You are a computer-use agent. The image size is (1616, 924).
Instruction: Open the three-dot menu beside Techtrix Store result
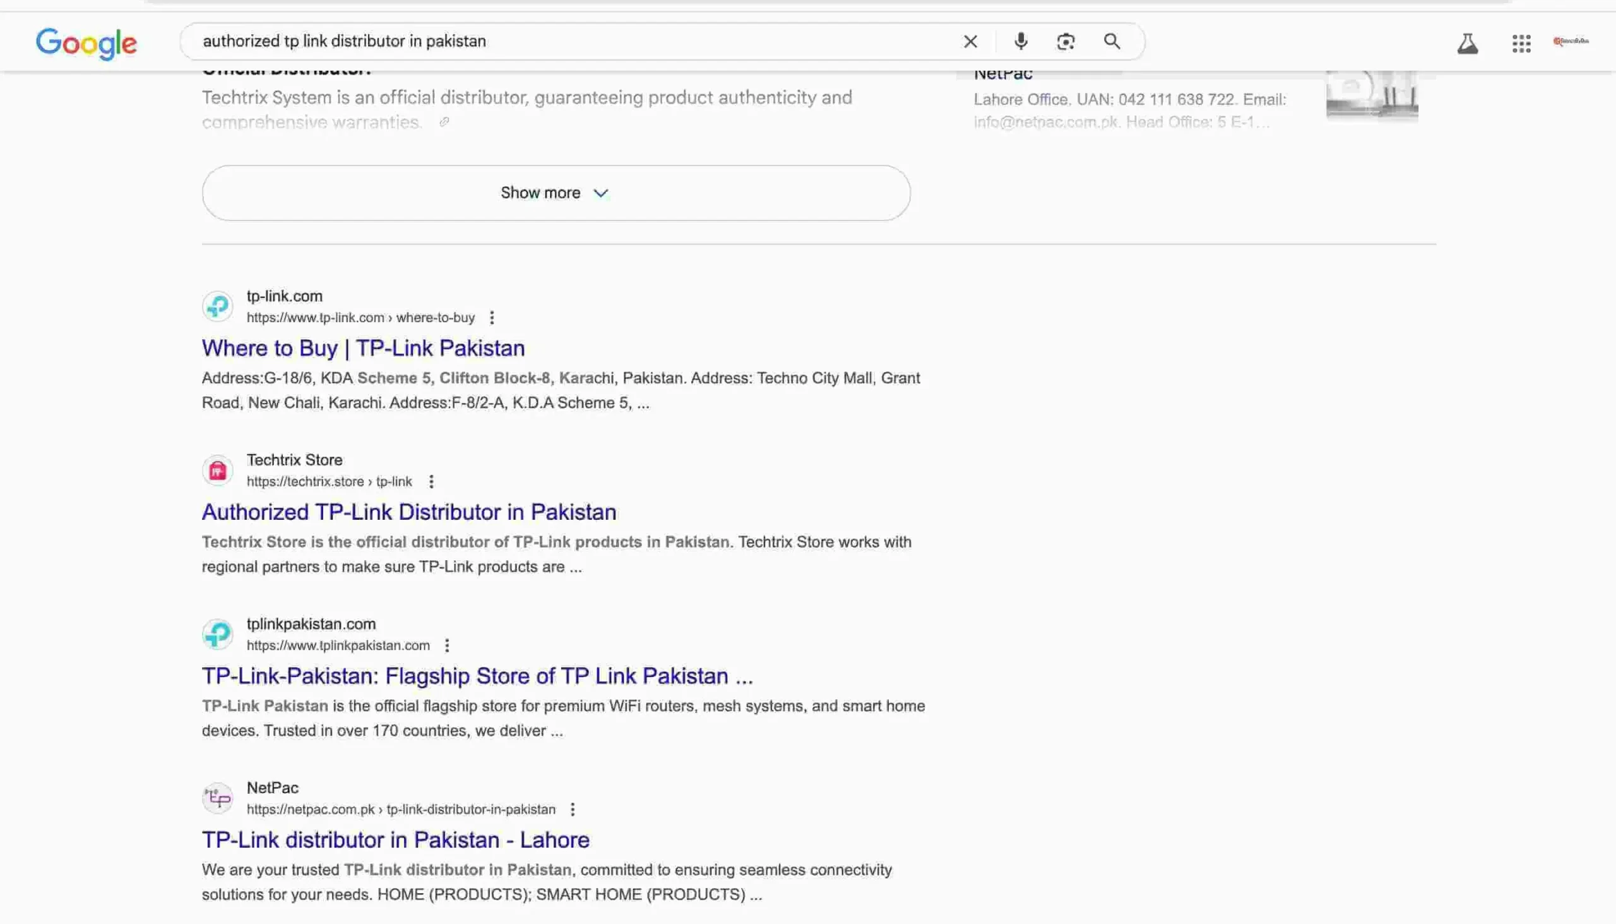pyautogui.click(x=431, y=481)
